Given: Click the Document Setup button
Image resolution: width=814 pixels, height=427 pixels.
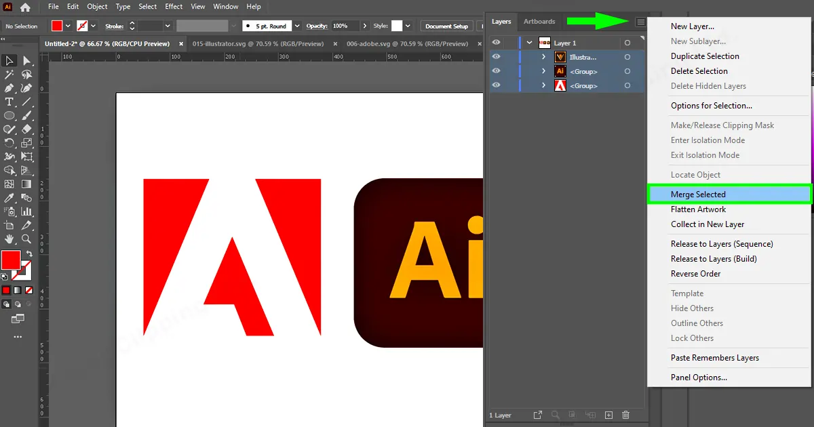Looking at the screenshot, I should point(447,26).
